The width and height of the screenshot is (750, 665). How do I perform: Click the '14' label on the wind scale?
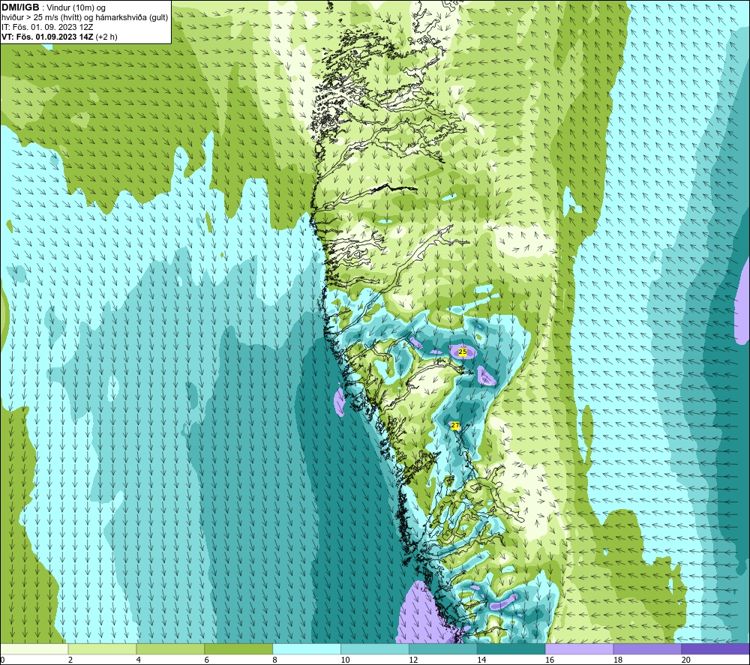tap(481, 660)
